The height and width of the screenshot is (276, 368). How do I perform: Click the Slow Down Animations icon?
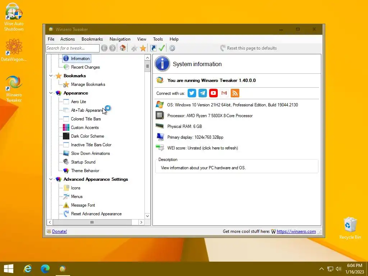point(66,153)
